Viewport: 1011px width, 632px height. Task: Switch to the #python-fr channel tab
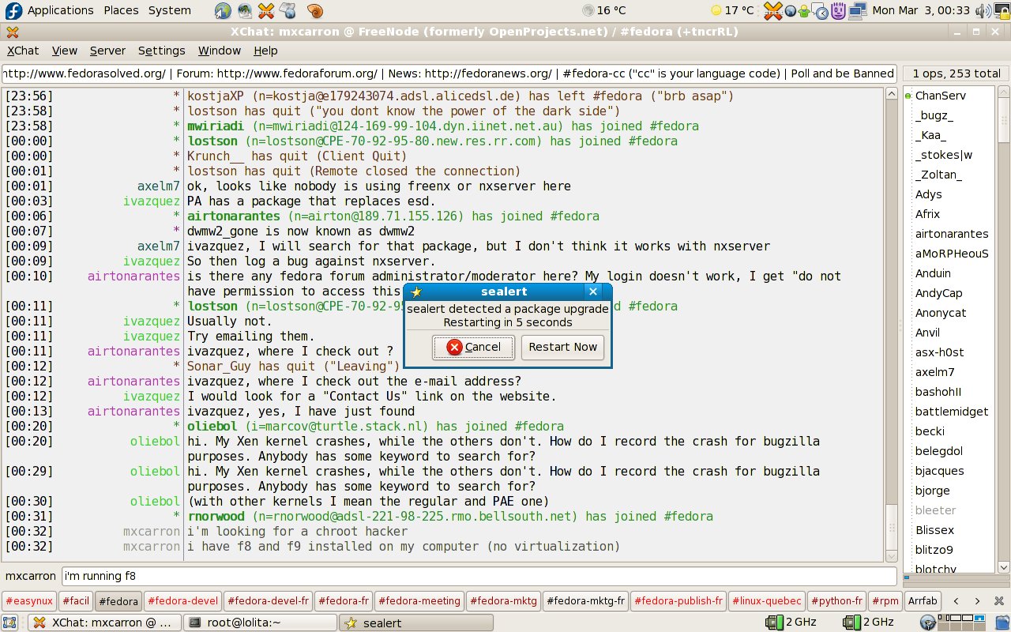836,601
